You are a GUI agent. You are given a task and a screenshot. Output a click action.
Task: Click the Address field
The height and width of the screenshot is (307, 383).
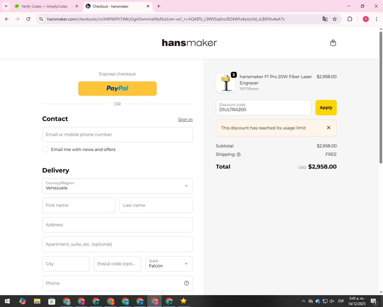[117, 225]
